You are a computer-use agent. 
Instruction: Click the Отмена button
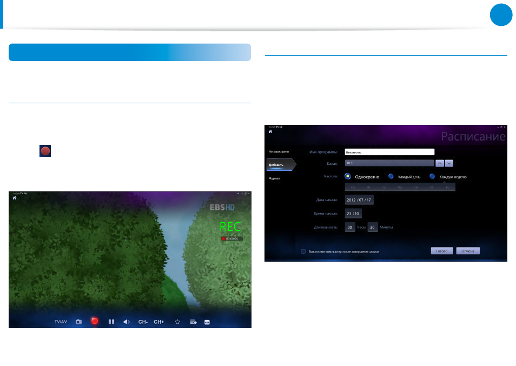click(468, 251)
